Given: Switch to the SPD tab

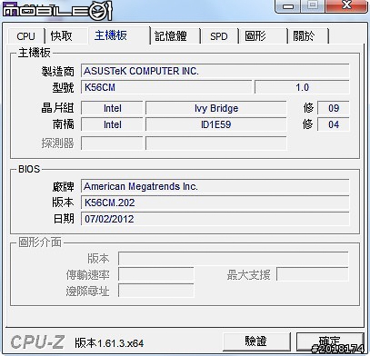Looking at the screenshot, I should [x=219, y=36].
